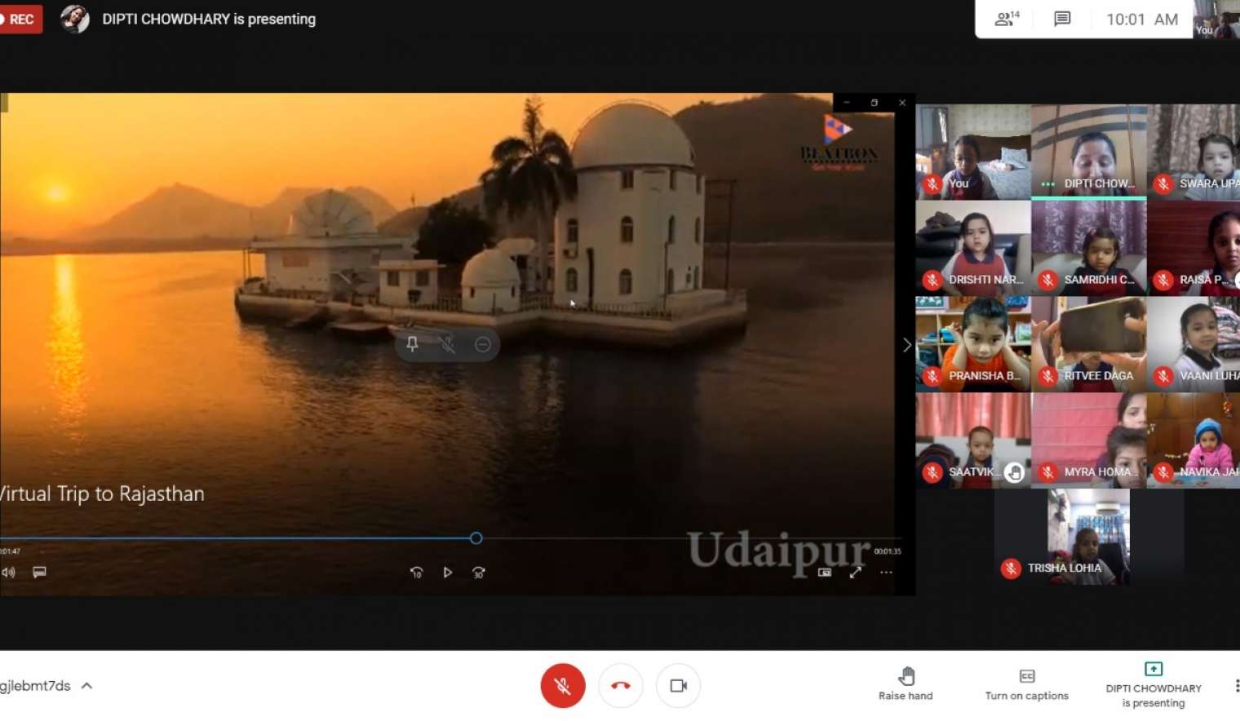Click DIPTI CHOWDHARY is presenting button

(x=1153, y=685)
